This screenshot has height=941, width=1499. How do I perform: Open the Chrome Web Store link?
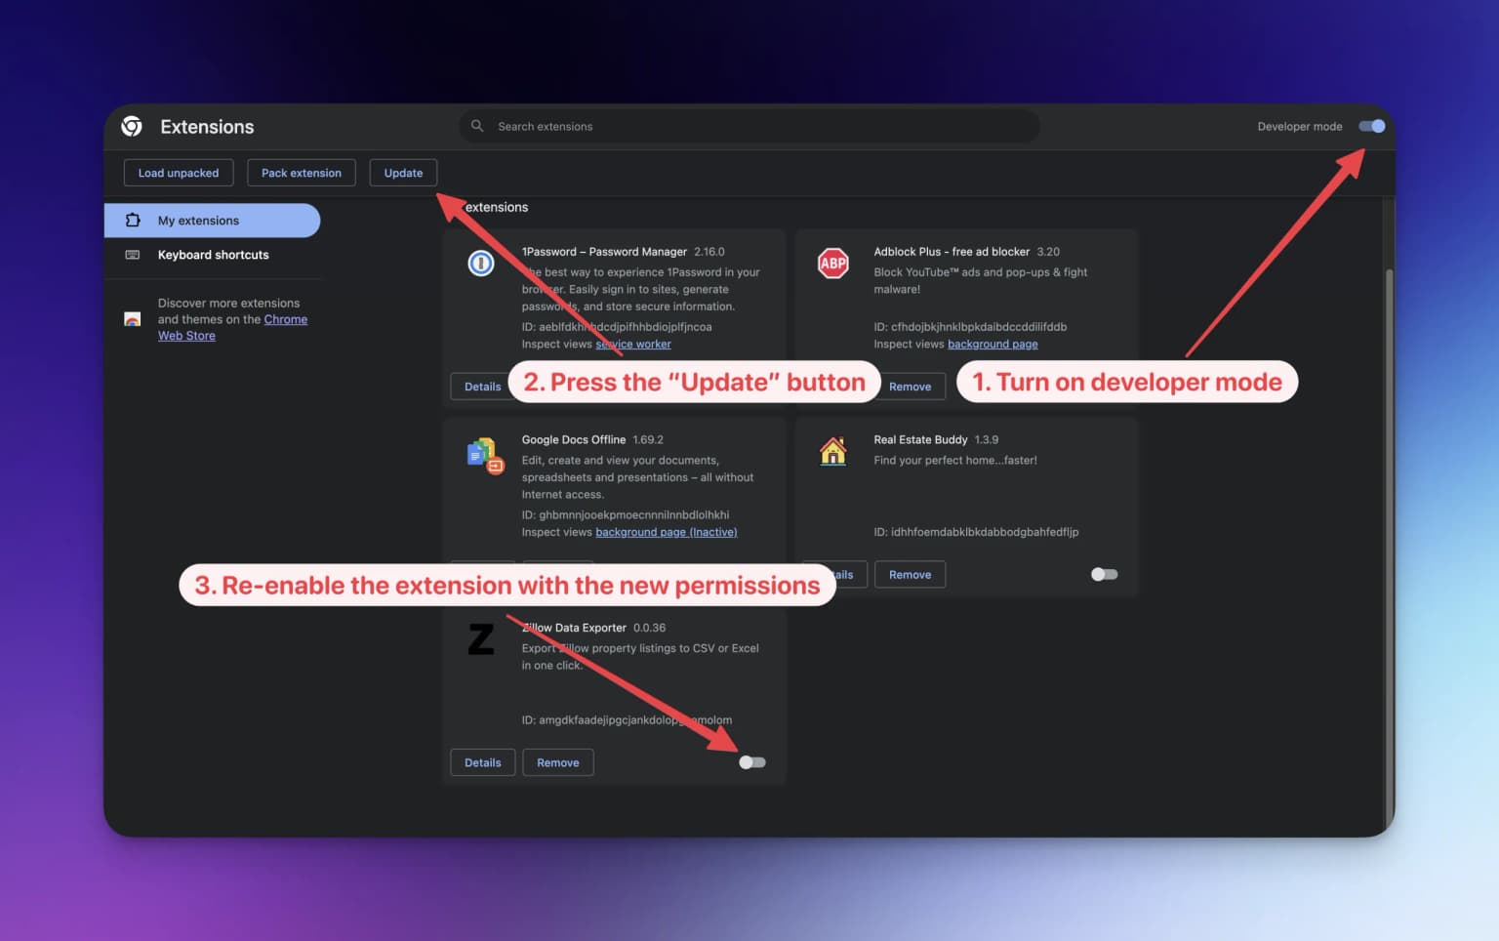[232, 327]
